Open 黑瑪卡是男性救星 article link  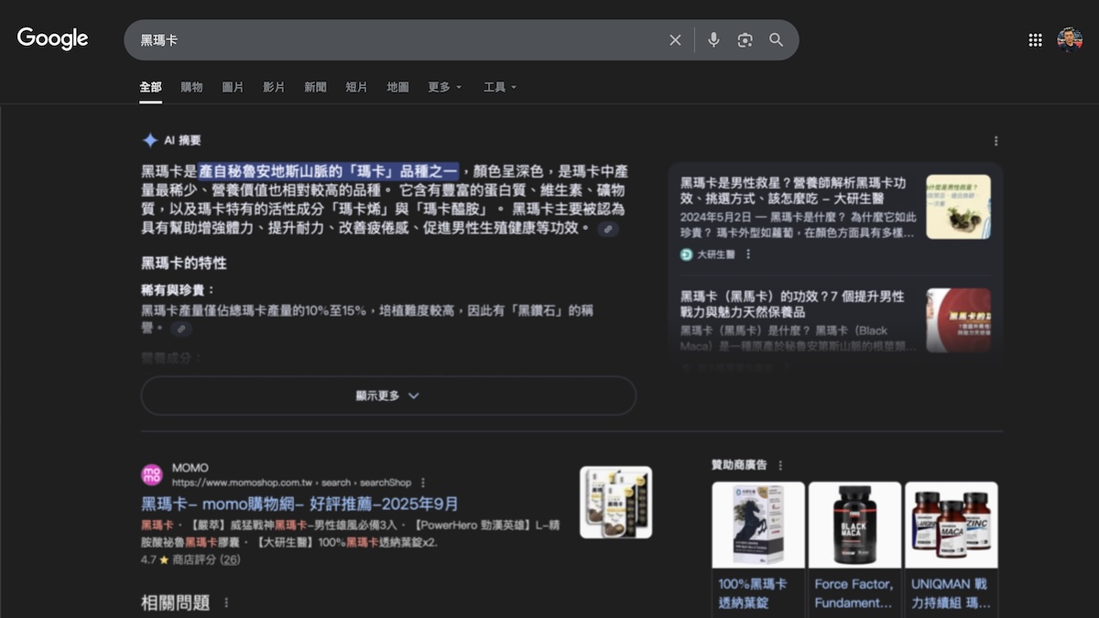pos(793,190)
